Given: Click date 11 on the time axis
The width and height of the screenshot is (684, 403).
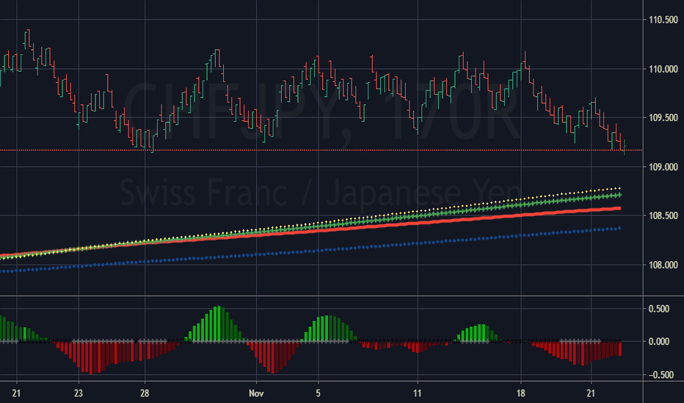Looking at the screenshot, I should point(417,392).
